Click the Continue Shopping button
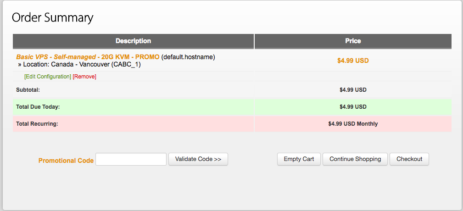This screenshot has height=211, width=463. pos(355,159)
